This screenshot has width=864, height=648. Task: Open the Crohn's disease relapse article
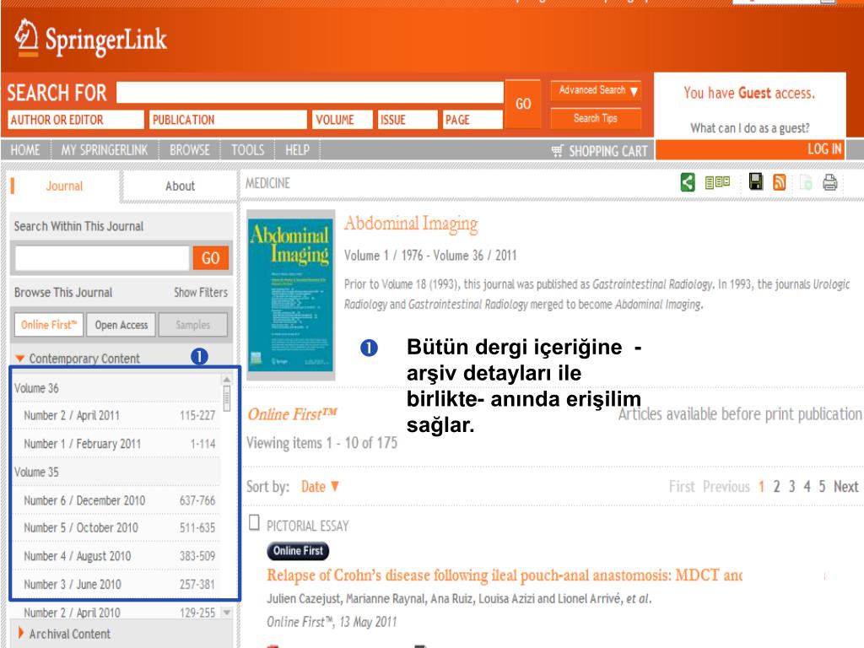[505, 575]
